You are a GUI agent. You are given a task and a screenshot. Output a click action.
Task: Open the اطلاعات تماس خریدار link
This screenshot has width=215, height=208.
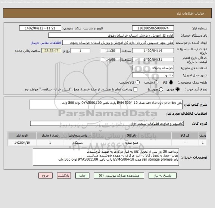pyautogui.click(x=46, y=43)
